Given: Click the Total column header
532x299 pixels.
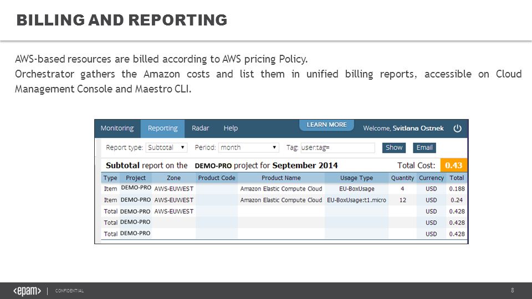Looking at the screenshot, I should 457,178.
